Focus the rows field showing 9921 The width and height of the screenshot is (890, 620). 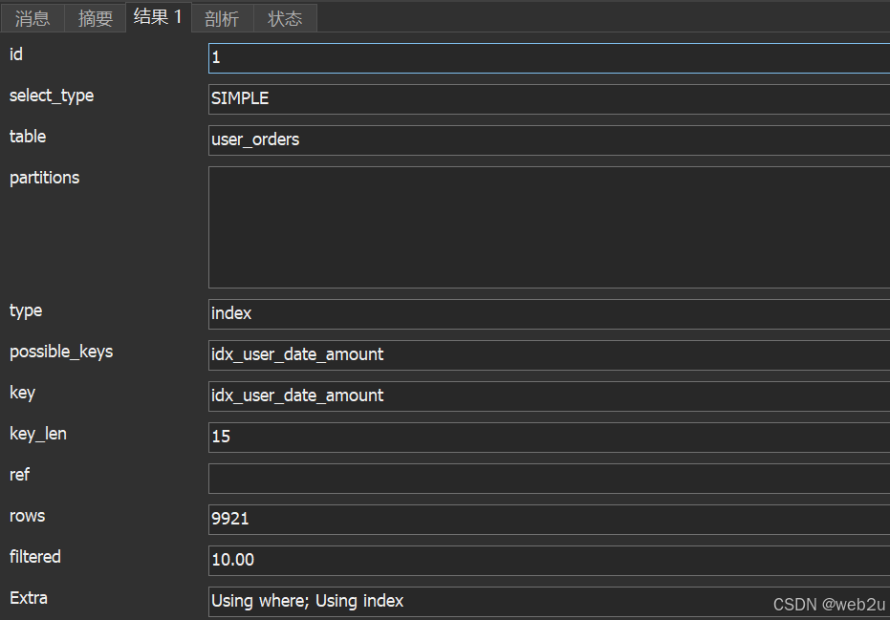(548, 519)
